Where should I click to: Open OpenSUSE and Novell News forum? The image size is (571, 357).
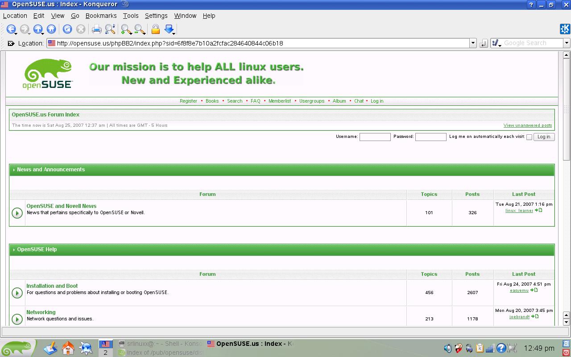pyautogui.click(x=62, y=206)
